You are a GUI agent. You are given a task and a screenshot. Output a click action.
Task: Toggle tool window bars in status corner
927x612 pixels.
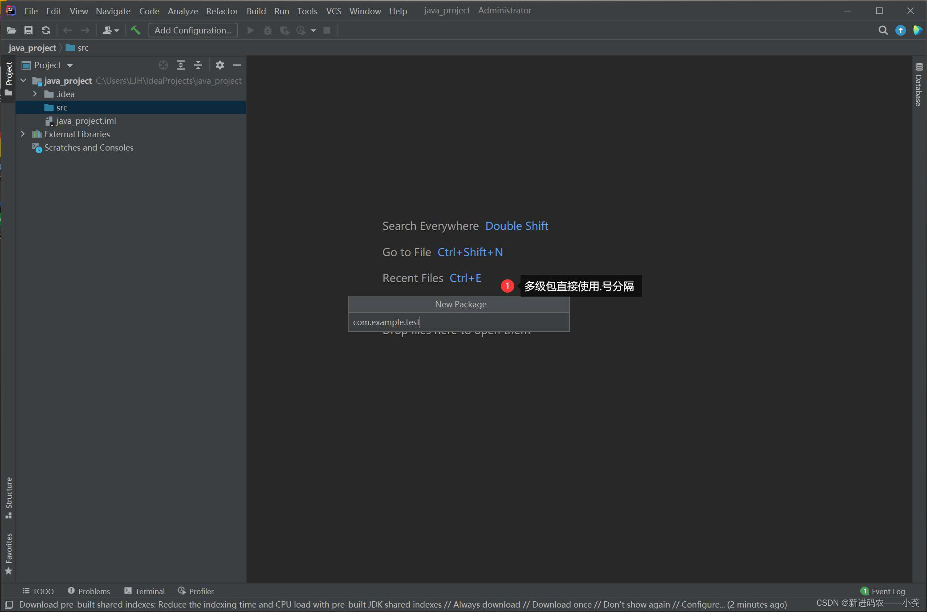pyautogui.click(x=8, y=604)
